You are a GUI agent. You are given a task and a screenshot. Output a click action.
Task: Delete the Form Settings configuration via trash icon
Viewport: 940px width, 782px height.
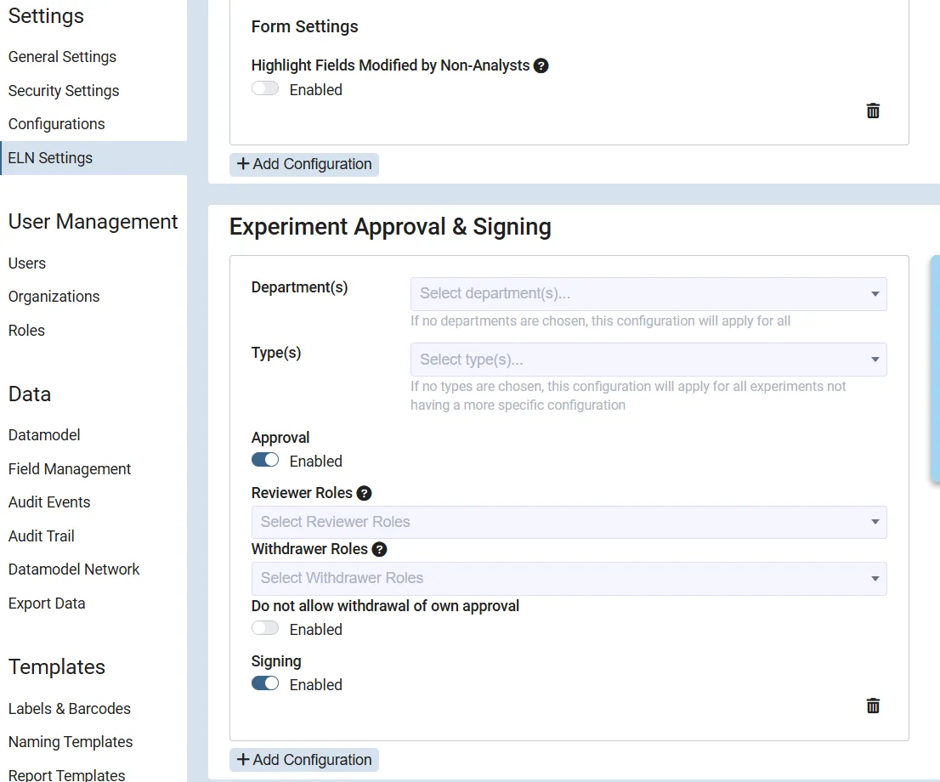[x=873, y=110]
